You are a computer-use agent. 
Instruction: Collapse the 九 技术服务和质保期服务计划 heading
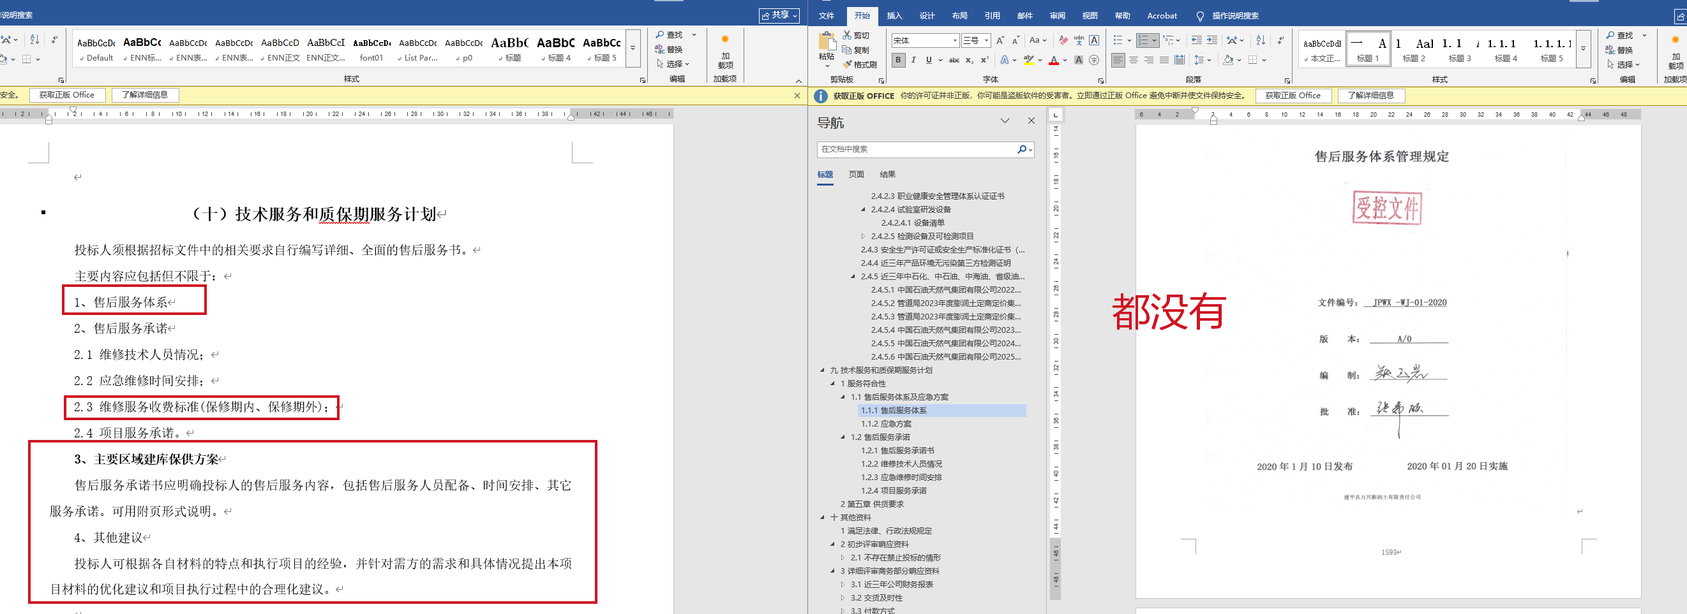point(823,370)
